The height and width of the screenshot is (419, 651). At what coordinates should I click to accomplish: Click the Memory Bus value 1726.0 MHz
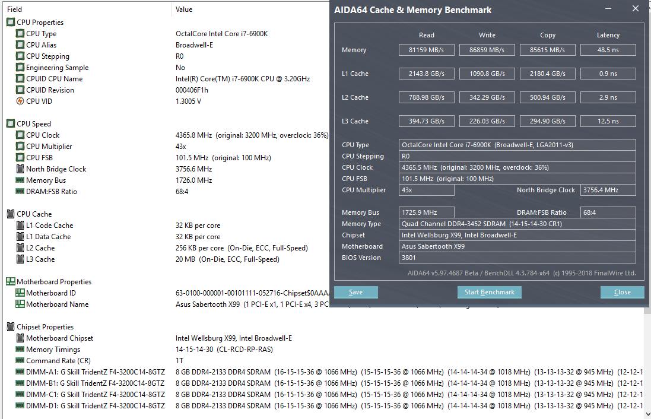(194, 180)
